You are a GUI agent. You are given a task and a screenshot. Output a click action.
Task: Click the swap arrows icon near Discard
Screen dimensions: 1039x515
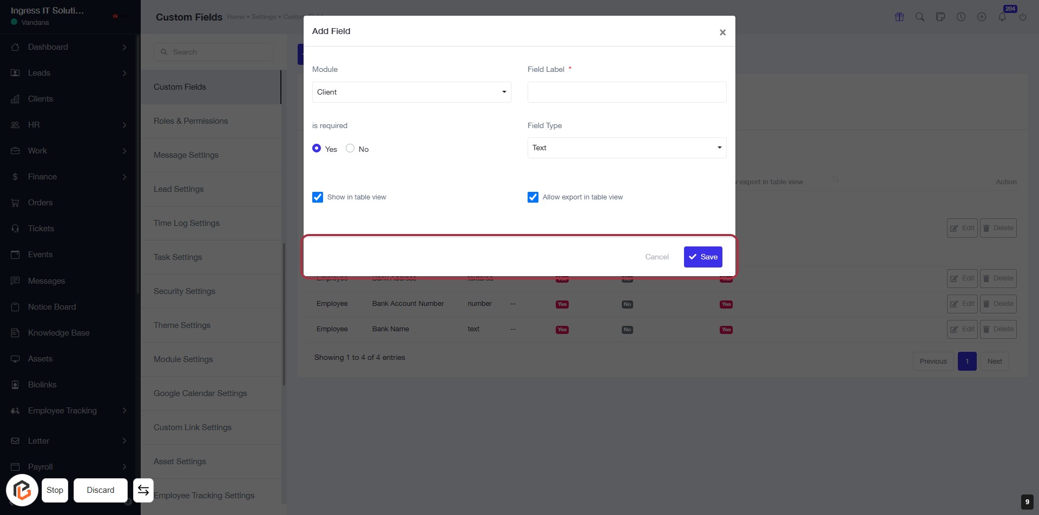tap(143, 490)
